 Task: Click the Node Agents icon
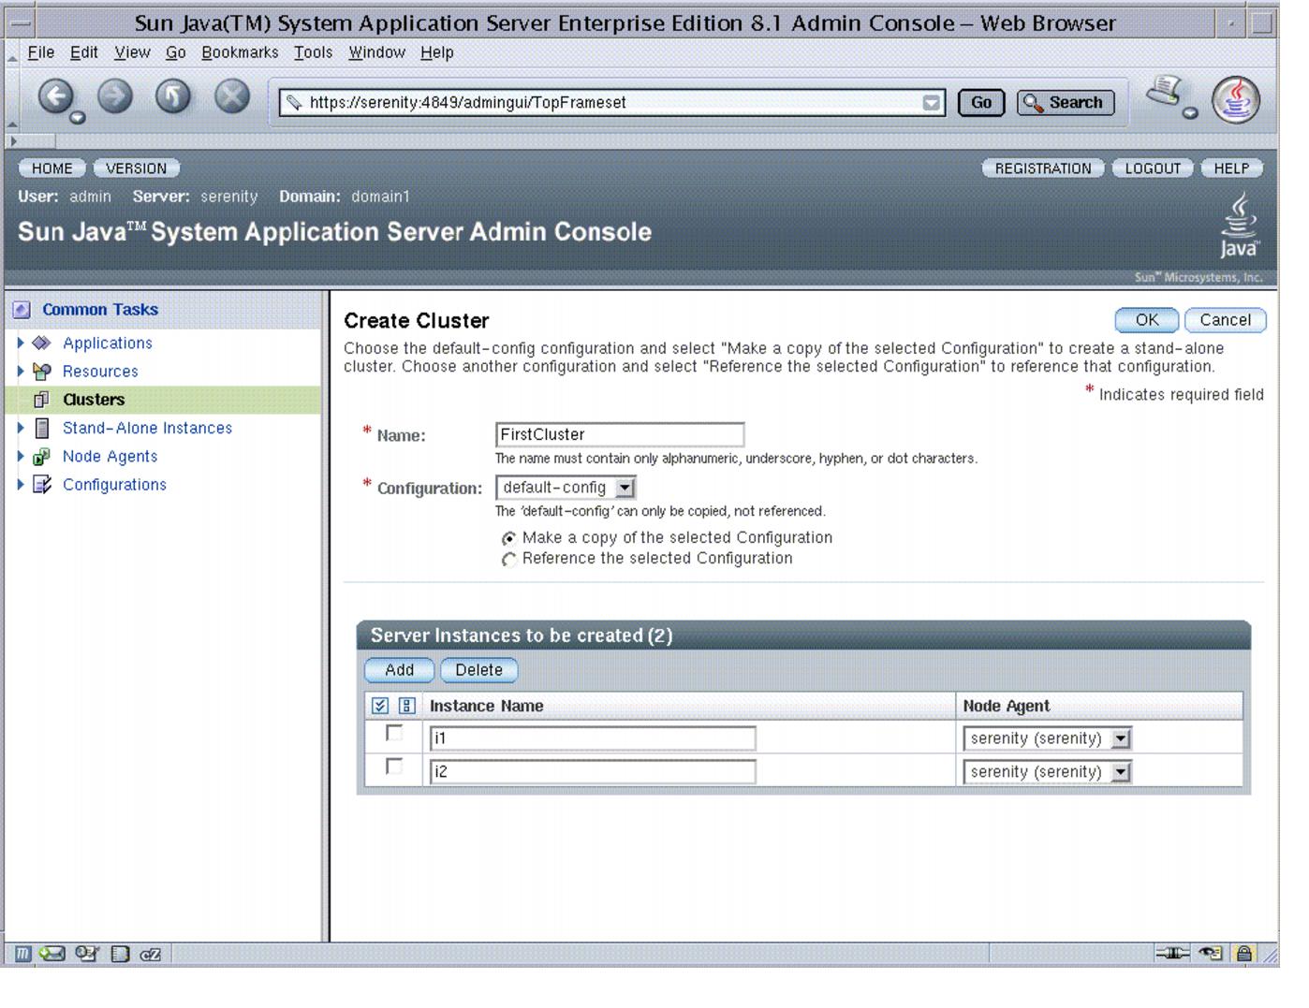tap(41, 457)
